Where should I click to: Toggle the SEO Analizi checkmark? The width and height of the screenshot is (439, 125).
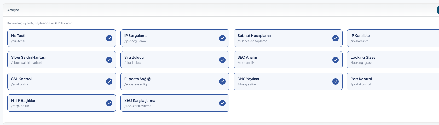(336, 60)
